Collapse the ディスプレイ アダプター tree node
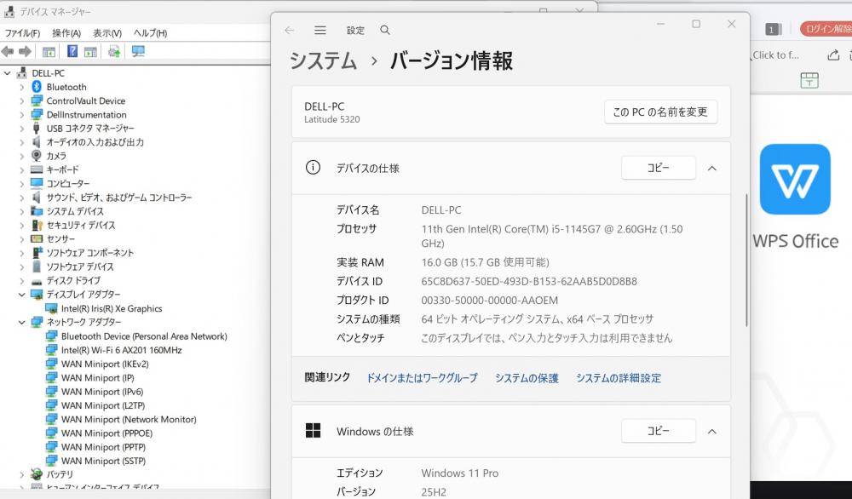Viewport: 852px width, 499px height. point(21,295)
